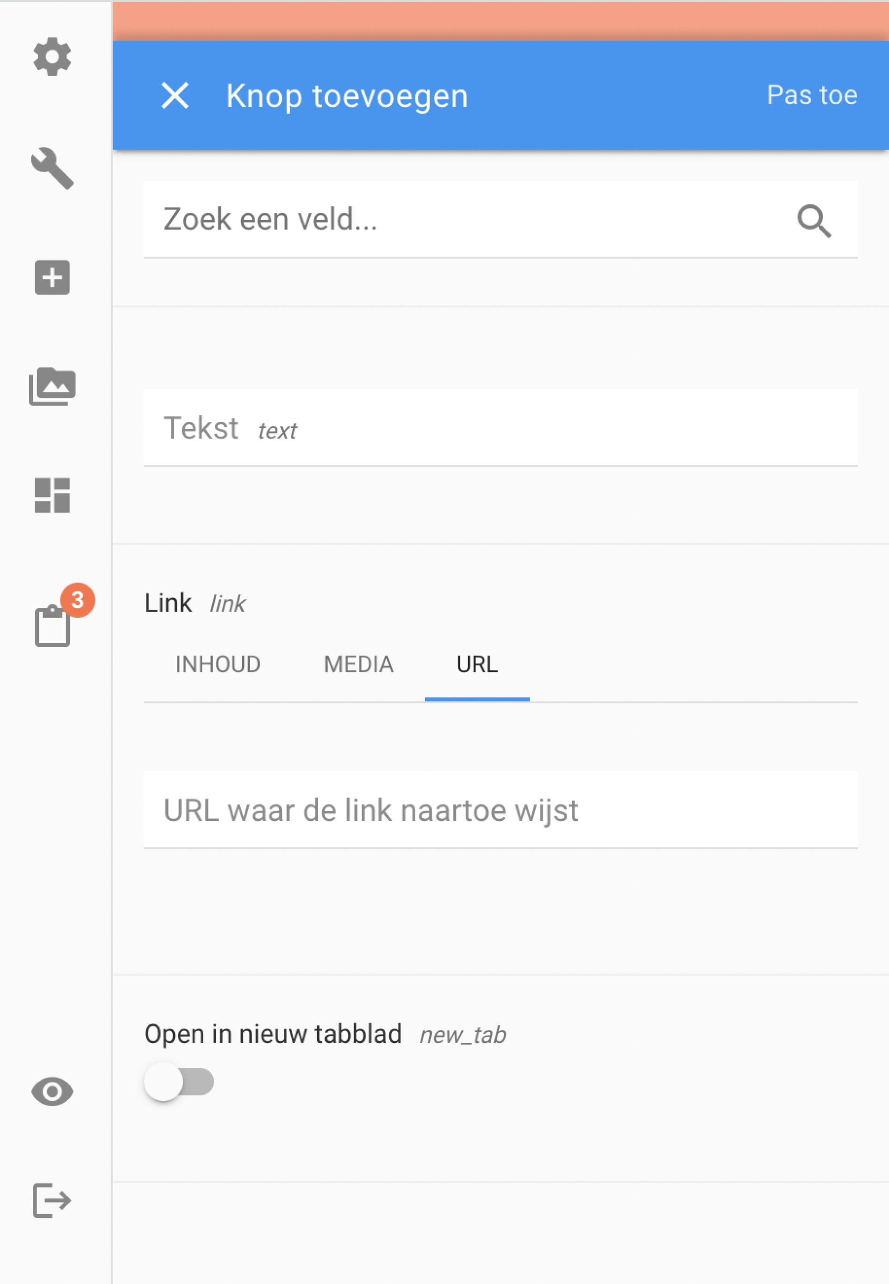889x1284 pixels.
Task: Enable the Open in nieuw tabblad switch
Action: coord(179,1082)
